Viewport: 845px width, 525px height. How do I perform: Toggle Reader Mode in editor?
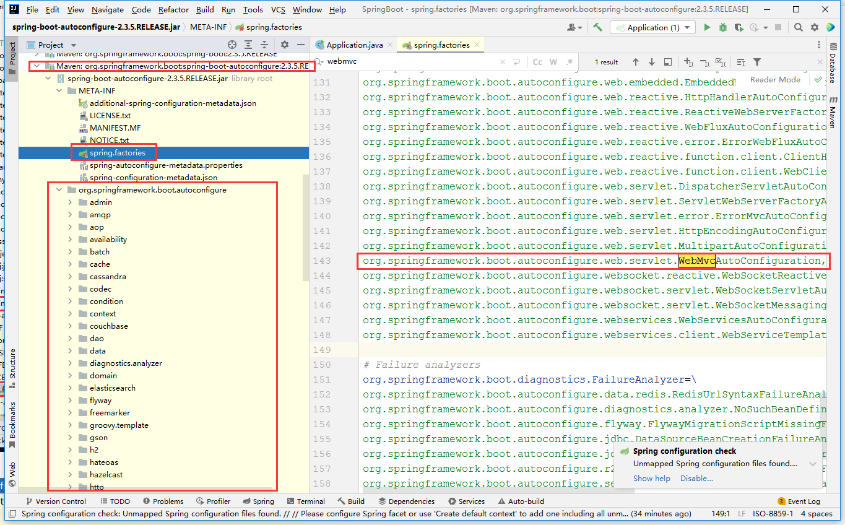(x=775, y=79)
